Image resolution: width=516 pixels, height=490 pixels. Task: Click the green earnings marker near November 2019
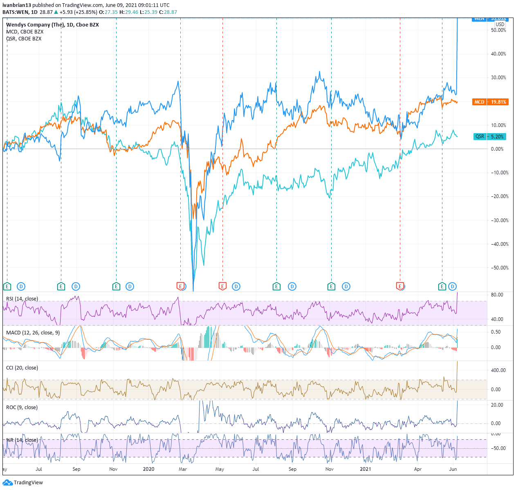116,286
